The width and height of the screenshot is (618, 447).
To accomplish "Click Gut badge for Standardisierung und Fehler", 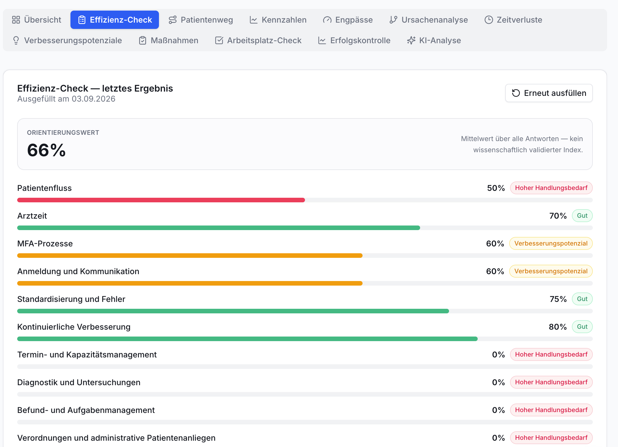I will 582,299.
